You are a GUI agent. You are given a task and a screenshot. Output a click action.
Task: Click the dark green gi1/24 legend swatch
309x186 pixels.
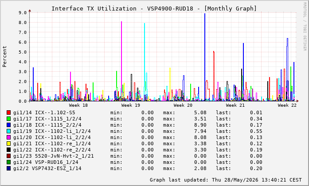9,162
